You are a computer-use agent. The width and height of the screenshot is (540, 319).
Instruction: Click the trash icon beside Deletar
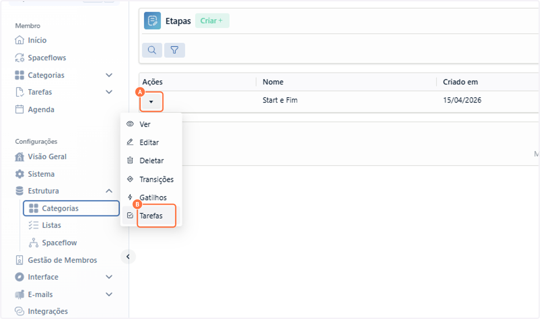(130, 161)
